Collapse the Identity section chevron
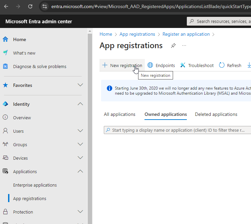The height and width of the screenshot is (224, 251). tap(80, 104)
